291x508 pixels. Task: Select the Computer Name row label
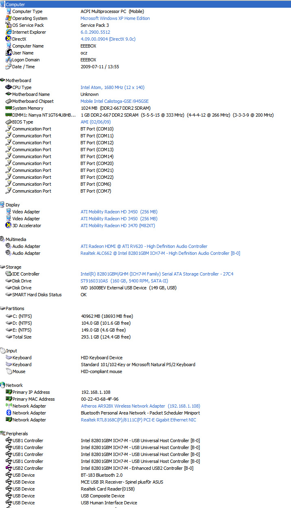click(x=28, y=46)
